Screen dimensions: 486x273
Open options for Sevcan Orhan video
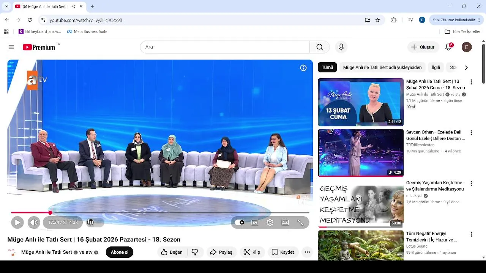pos(471,133)
